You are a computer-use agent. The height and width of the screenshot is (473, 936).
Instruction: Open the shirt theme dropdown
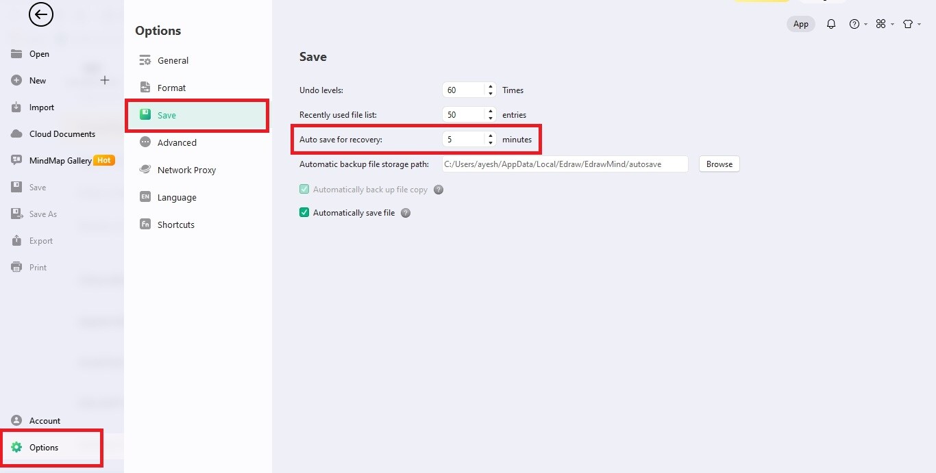(x=910, y=24)
